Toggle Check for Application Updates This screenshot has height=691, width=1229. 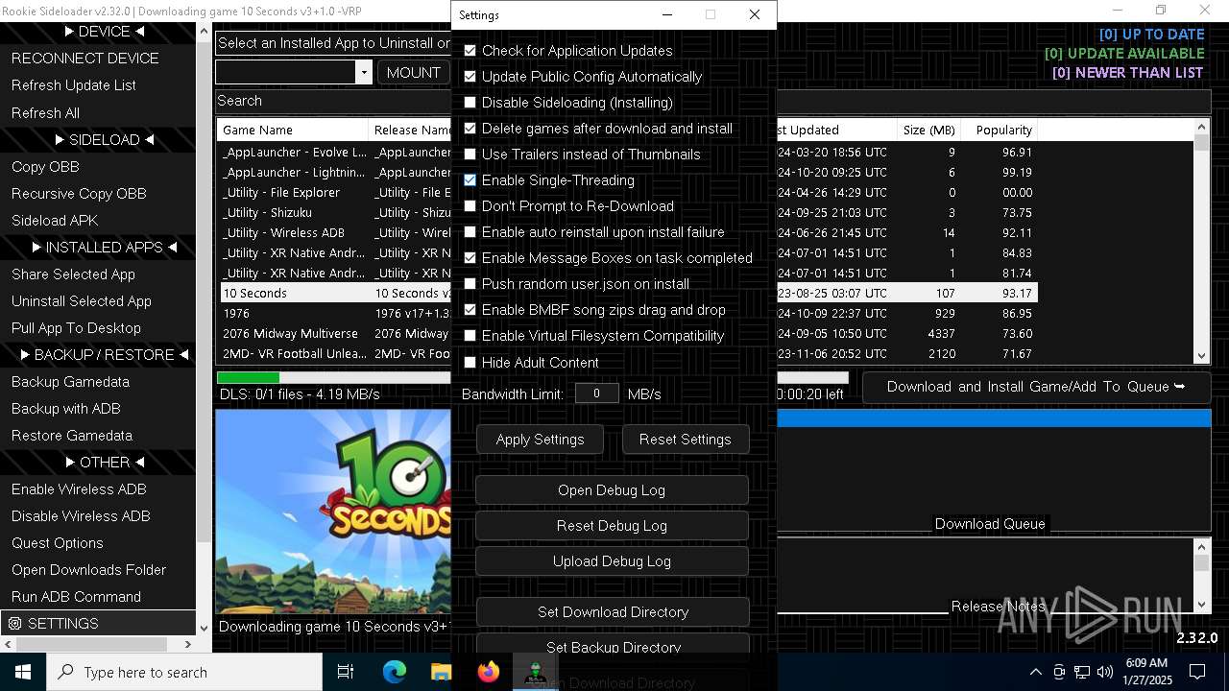[x=470, y=50]
